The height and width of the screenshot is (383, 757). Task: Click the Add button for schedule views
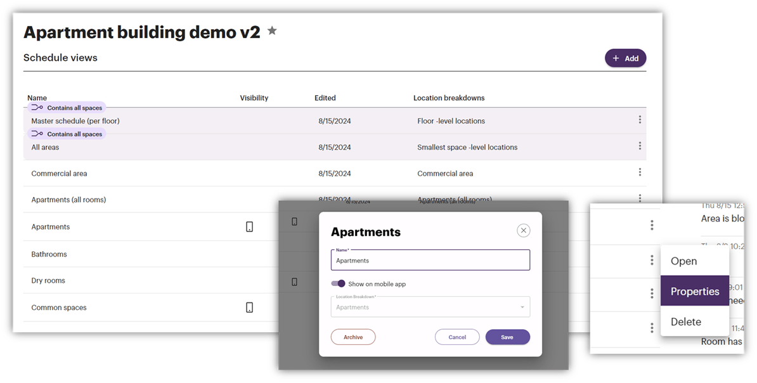coord(625,58)
